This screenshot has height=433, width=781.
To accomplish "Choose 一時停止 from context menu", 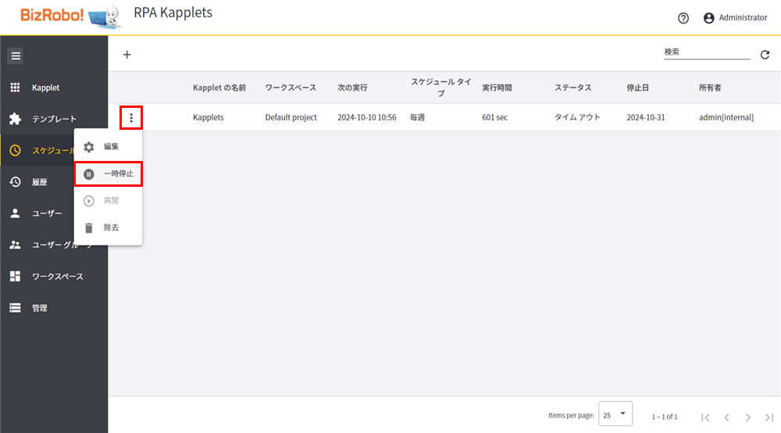I will click(108, 174).
